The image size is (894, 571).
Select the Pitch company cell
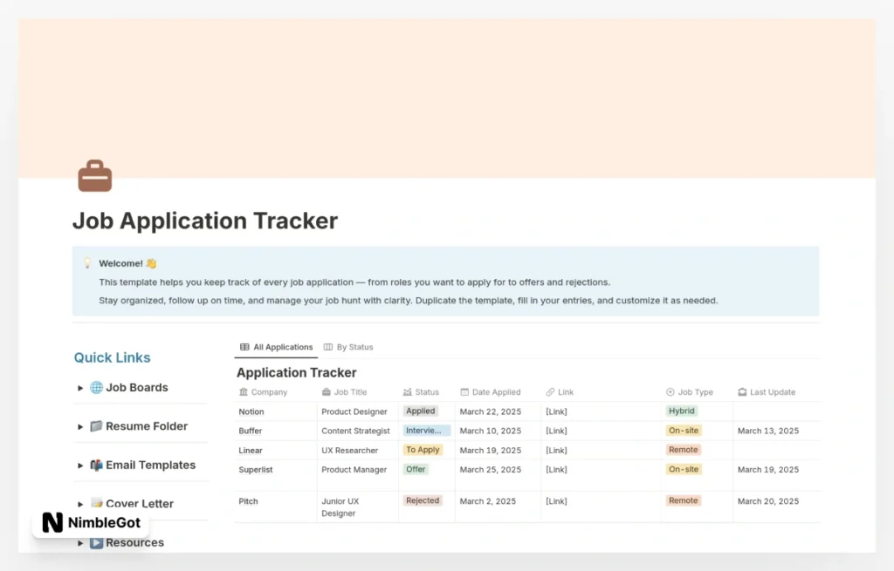coord(275,506)
